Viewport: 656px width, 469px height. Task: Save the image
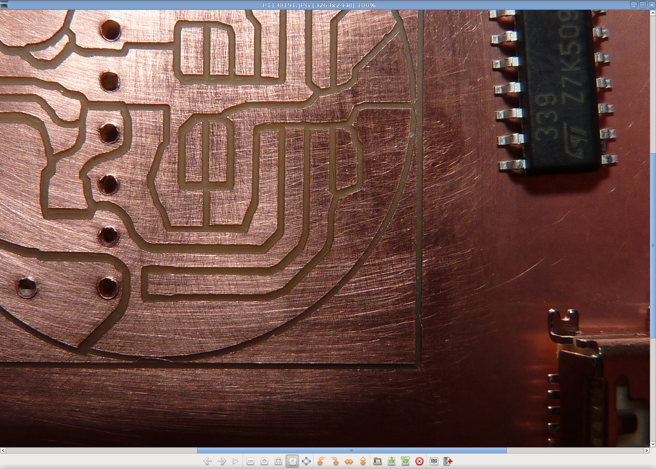pos(392,462)
